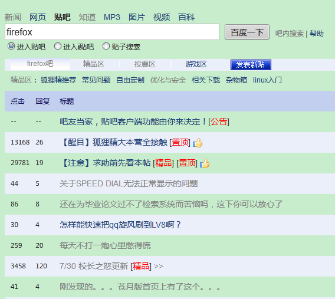Click the 回复 column header
335x299 pixels.
[x=42, y=101]
